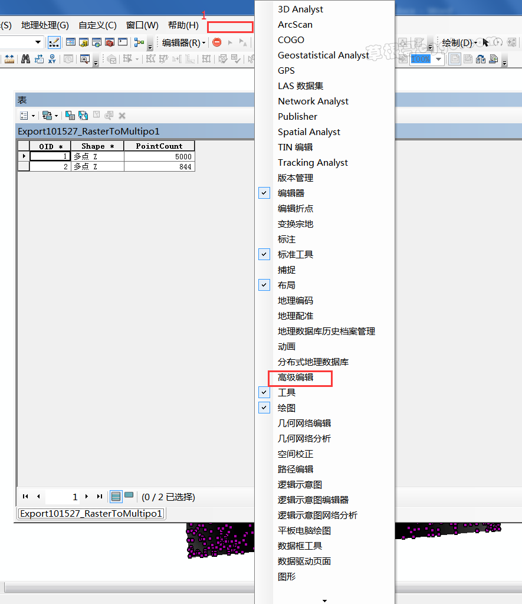Viewport: 522px width, 604px height.
Task: Open the 自定义(C) menu
Action: pos(97,25)
